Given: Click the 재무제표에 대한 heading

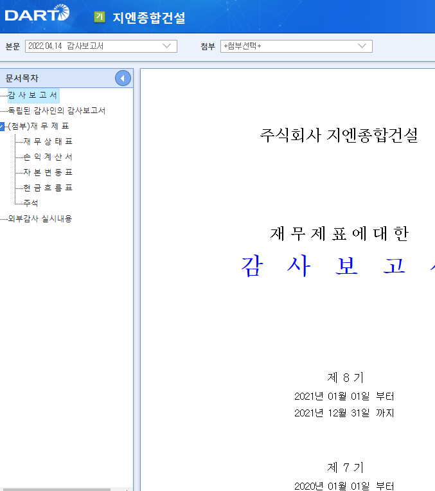Looking at the screenshot, I should point(339,233).
